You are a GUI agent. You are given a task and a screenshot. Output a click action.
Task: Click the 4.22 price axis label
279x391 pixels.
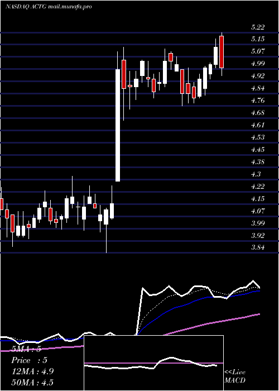(x=258, y=187)
